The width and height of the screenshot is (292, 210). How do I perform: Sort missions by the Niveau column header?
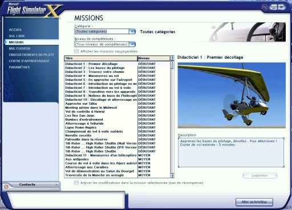point(153,58)
